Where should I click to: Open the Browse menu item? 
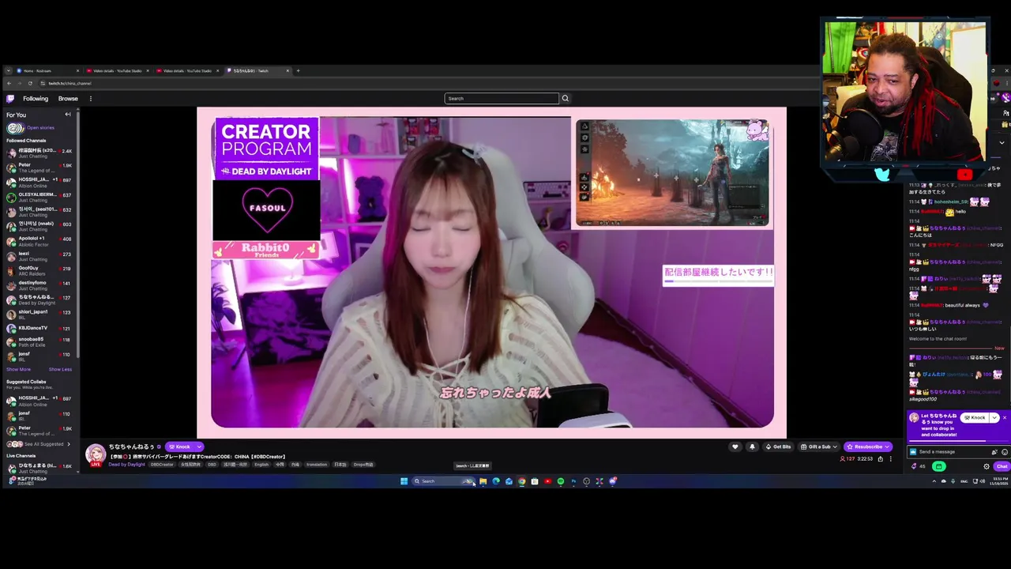(68, 99)
